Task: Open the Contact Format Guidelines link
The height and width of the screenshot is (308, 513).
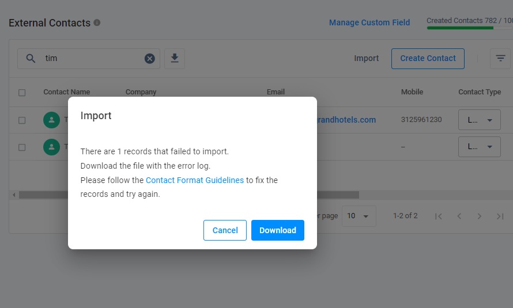Action: (x=195, y=180)
